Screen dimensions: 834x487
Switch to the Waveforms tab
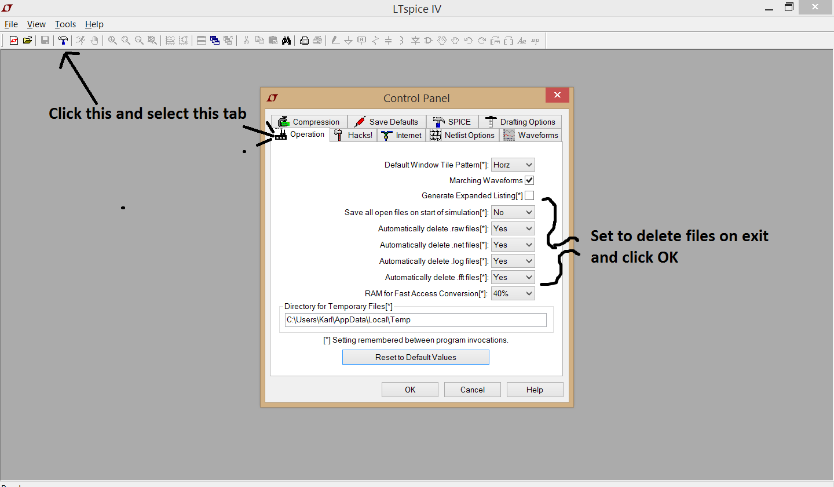coord(531,135)
